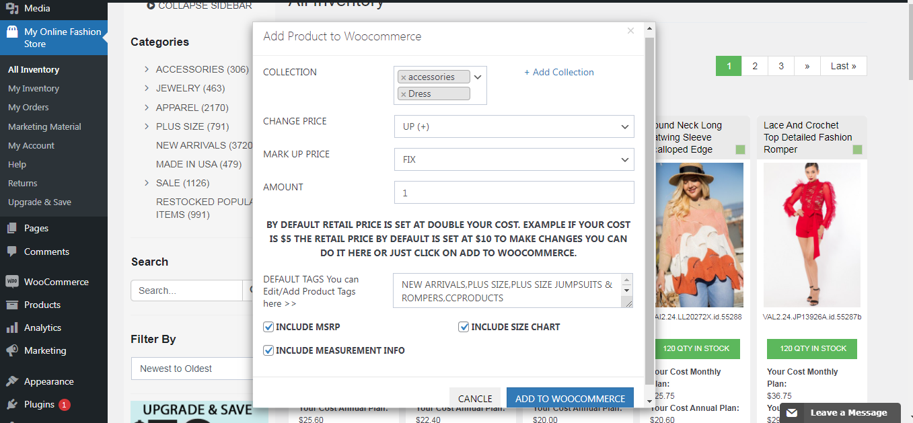Open All Inventory in sidebar menu

[x=34, y=69]
